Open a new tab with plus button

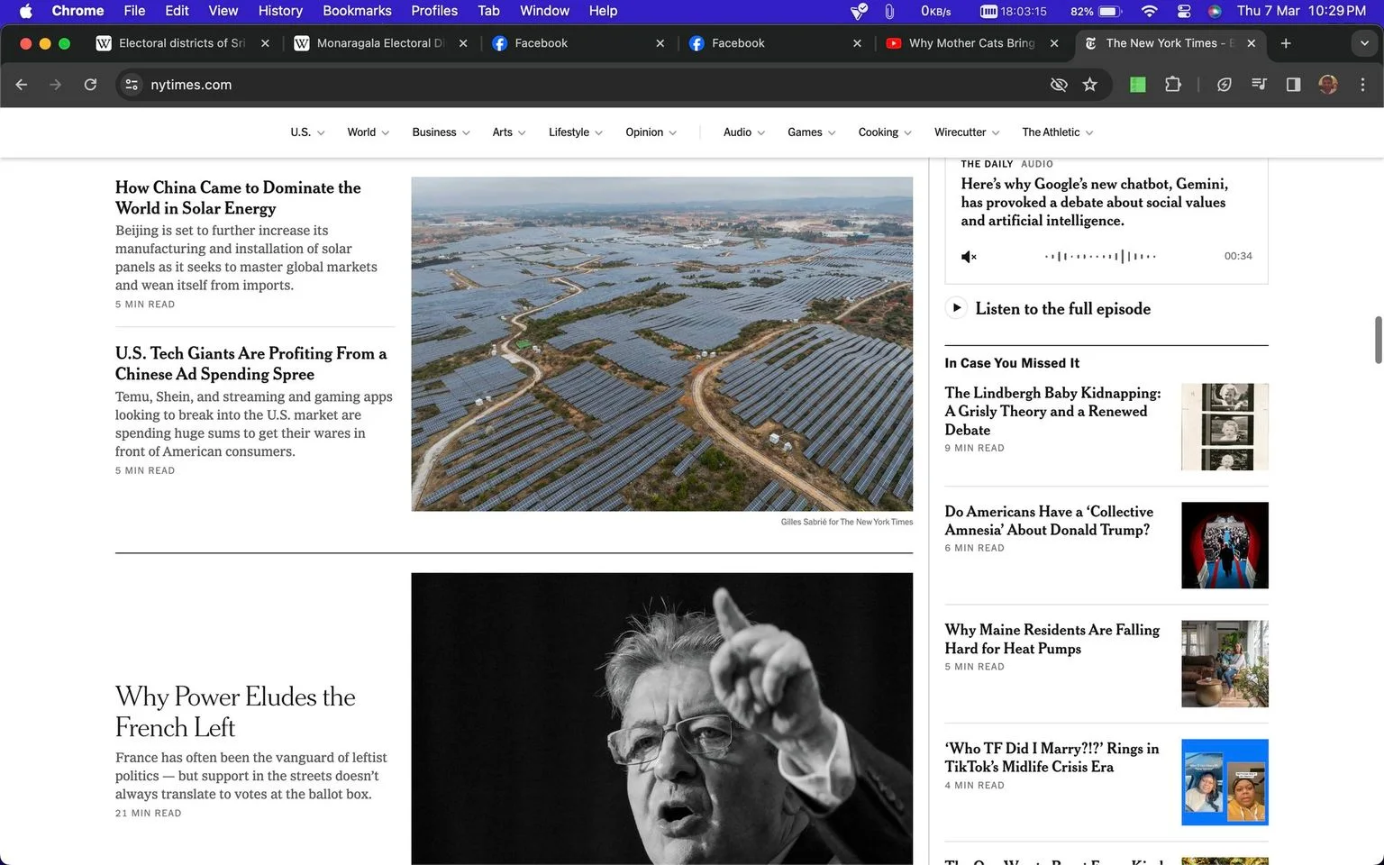pos(1286,43)
